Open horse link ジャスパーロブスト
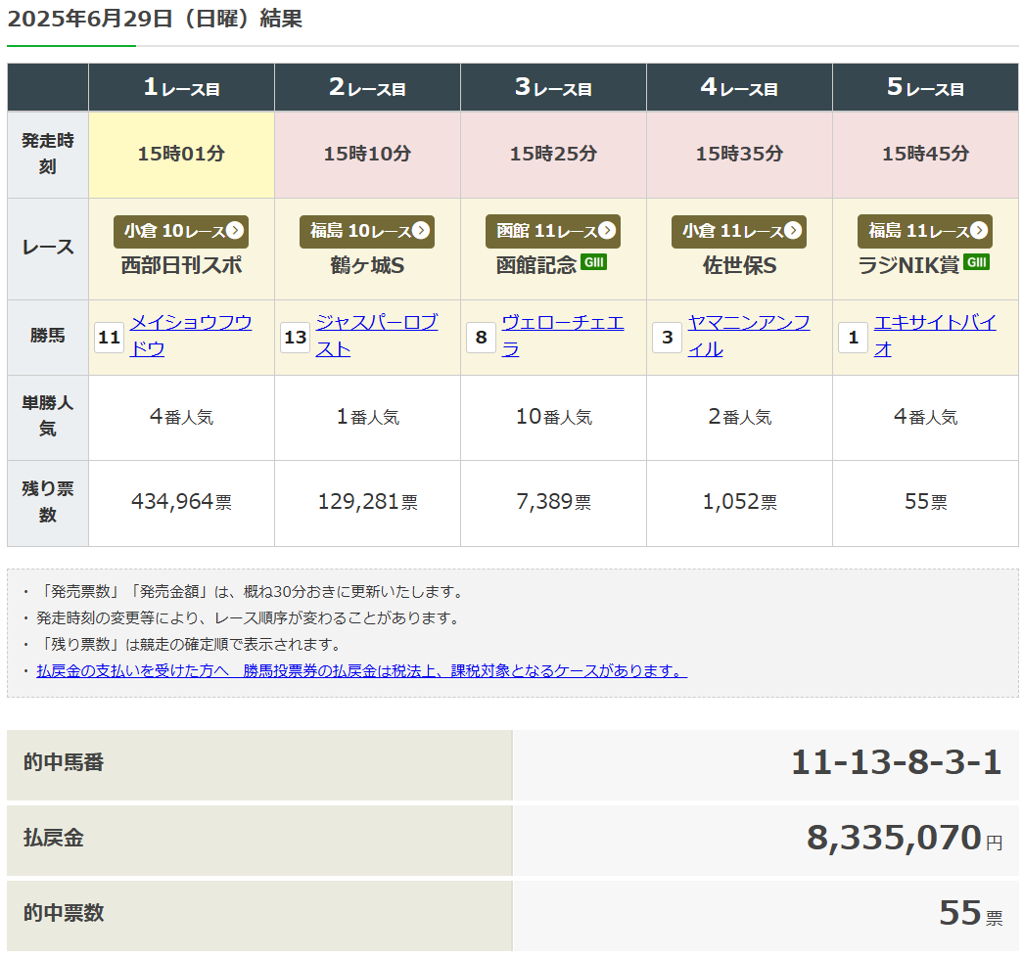The image size is (1023, 958). coord(377,336)
